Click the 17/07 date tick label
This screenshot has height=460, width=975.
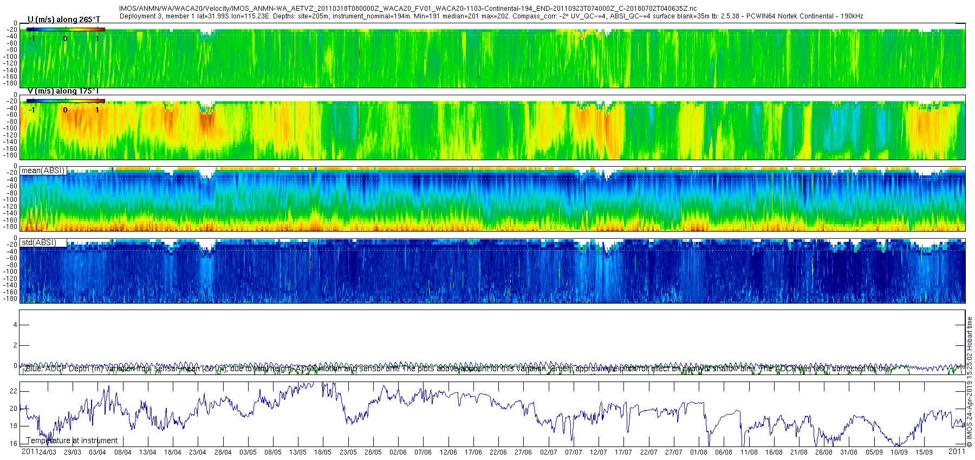click(x=623, y=452)
